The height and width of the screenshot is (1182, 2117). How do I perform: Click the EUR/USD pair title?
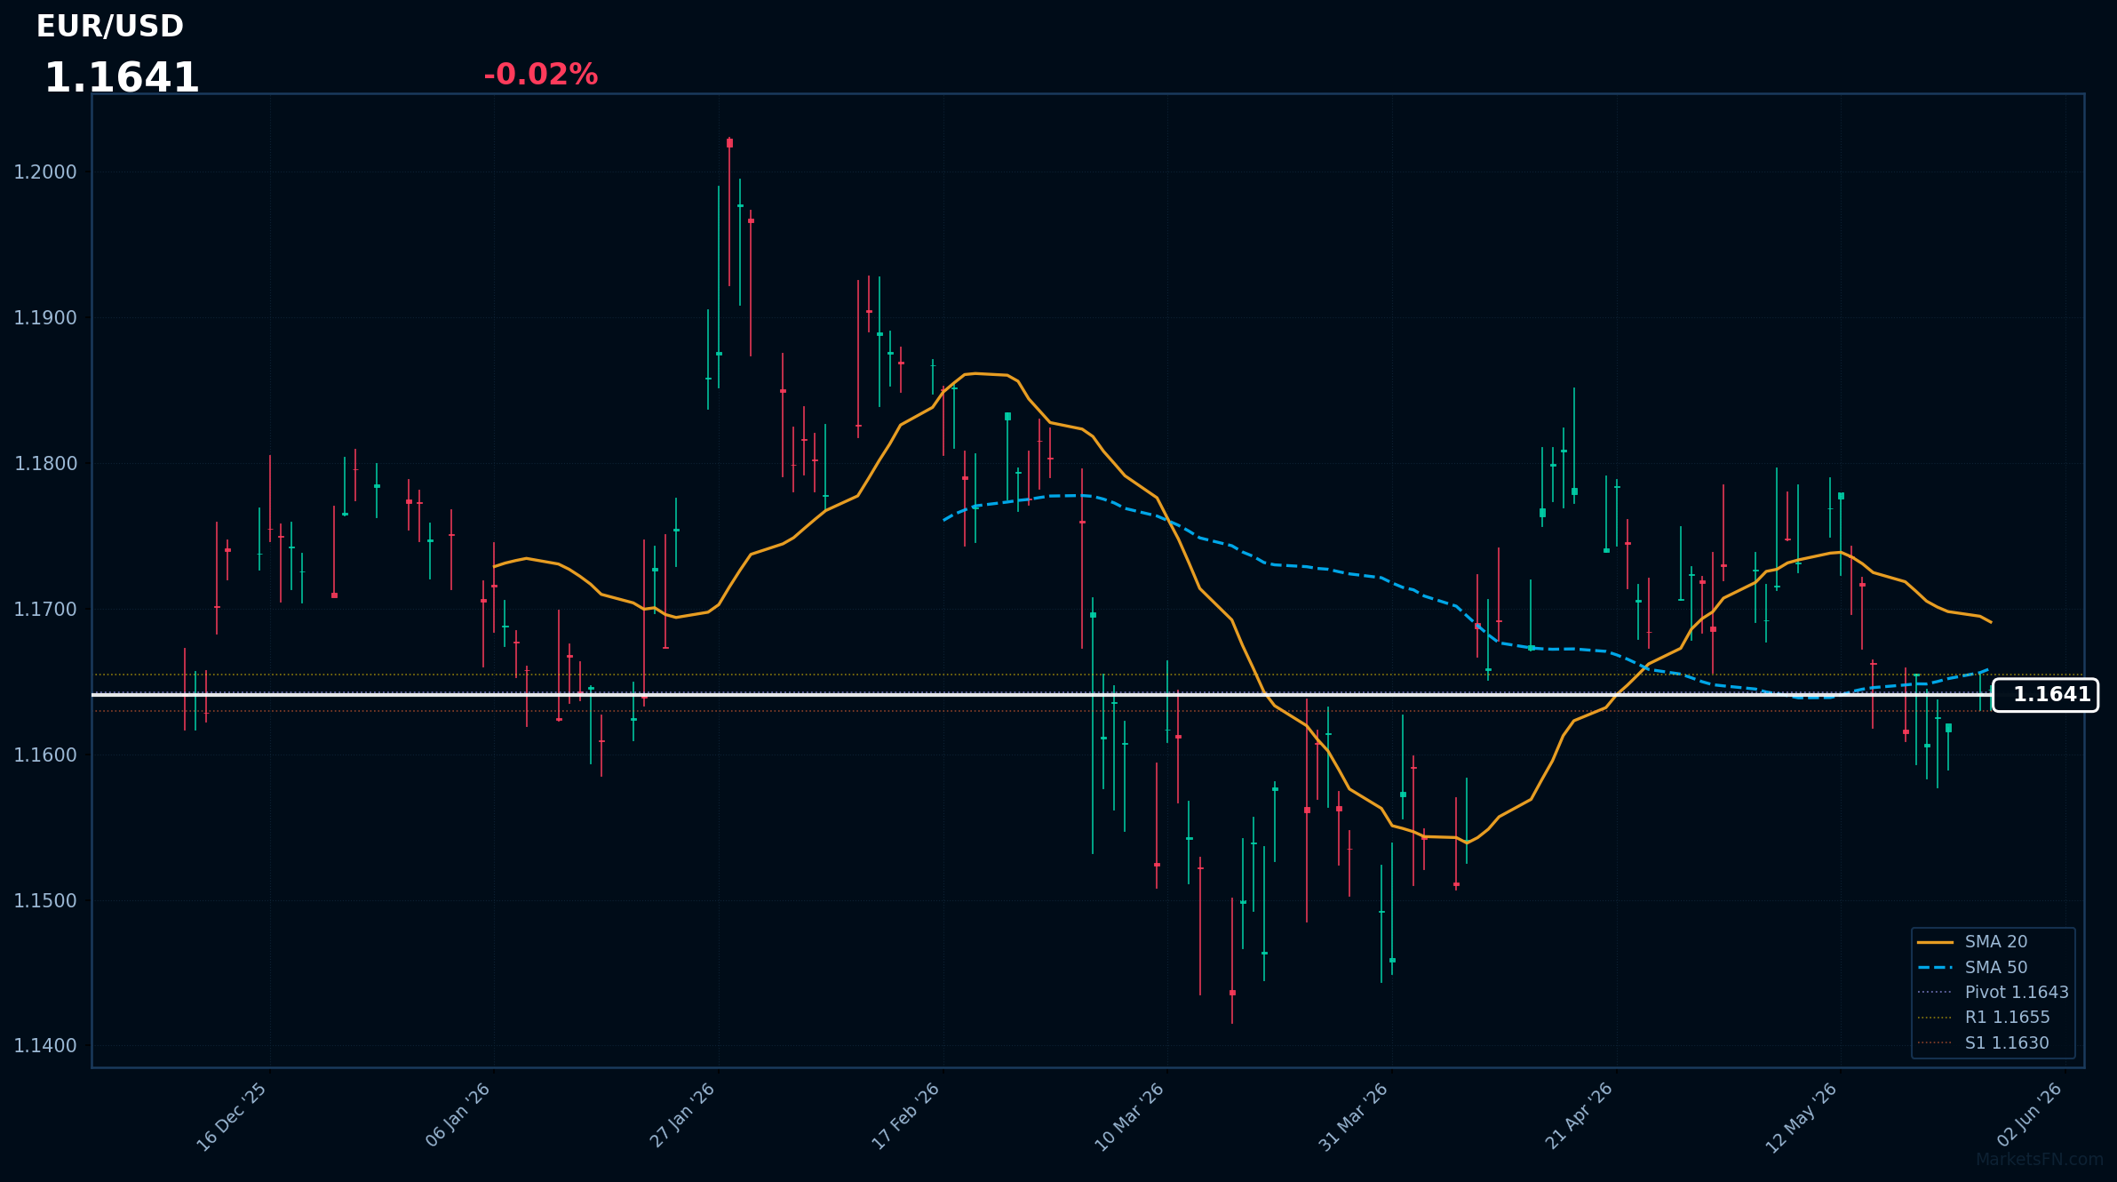tap(110, 27)
